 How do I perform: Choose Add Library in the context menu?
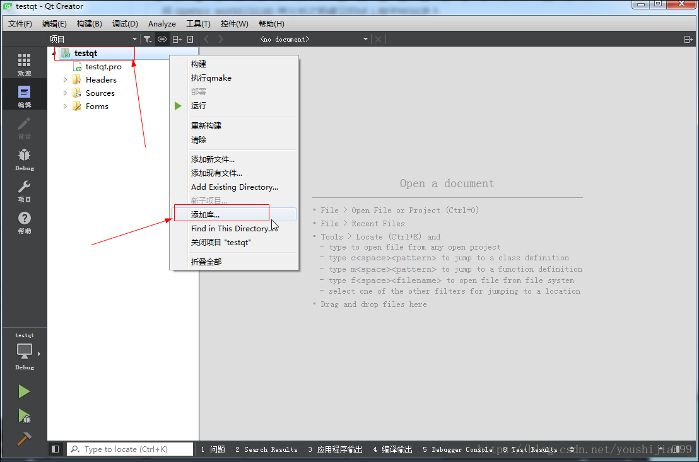point(235,214)
